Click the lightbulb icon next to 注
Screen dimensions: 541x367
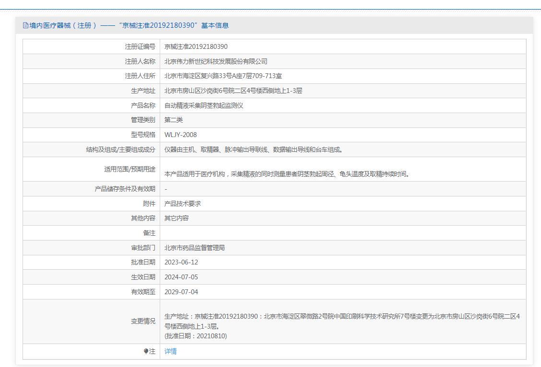click(x=146, y=351)
